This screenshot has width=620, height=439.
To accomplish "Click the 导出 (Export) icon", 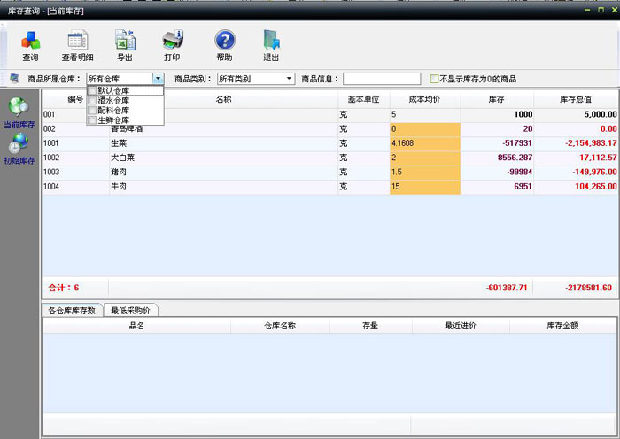I will pyautogui.click(x=124, y=44).
